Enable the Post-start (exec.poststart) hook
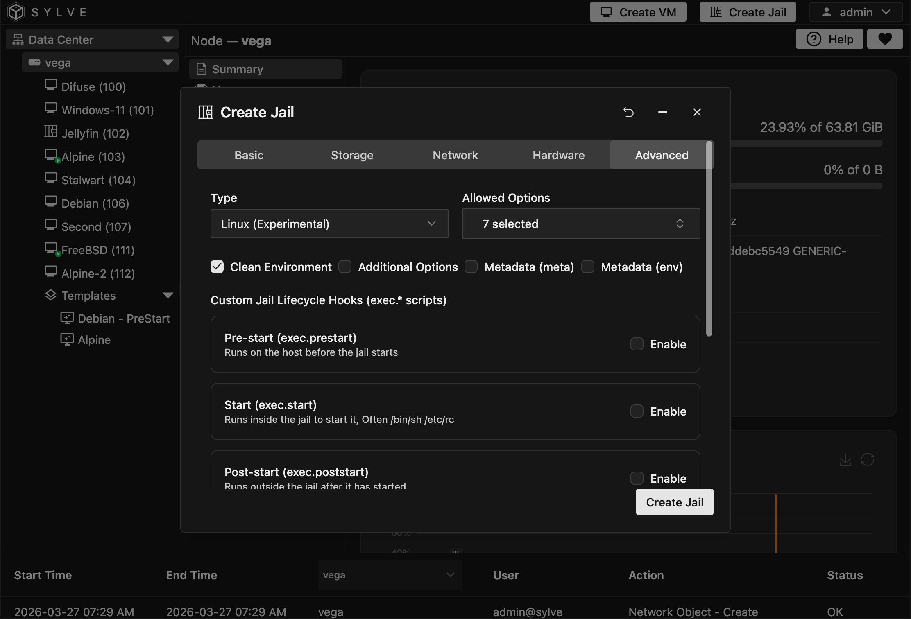This screenshot has height=619, width=911. 637,478
